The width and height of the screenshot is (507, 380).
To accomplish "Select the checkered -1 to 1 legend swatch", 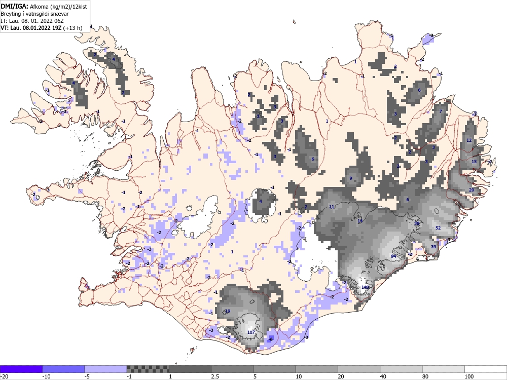I will pyautogui.click(x=148, y=369).
